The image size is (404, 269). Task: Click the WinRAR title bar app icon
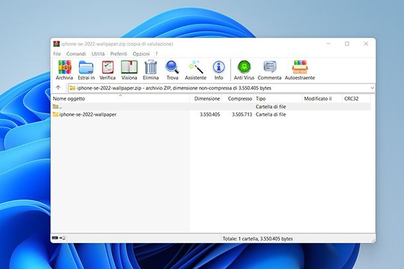click(x=56, y=44)
